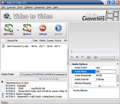Take a snapshot with the camera icon
The image size is (120, 104).
pyautogui.click(x=89, y=57)
